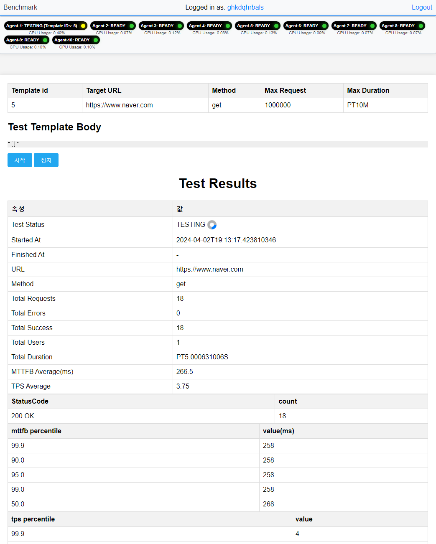The width and height of the screenshot is (436, 544).
Task: Click Agent-10 green status dot
Action: 96,40
